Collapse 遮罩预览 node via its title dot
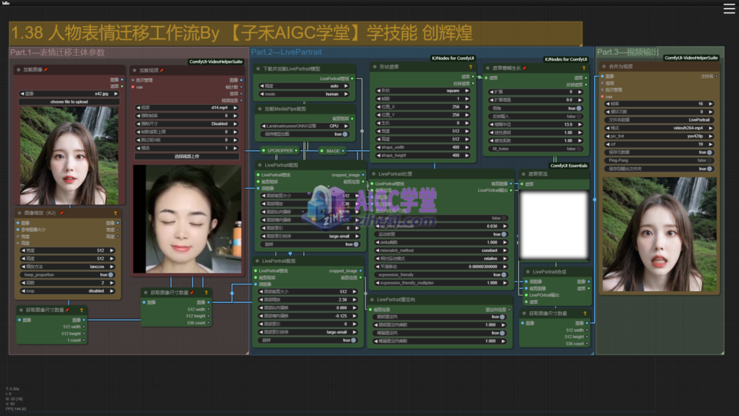Viewport: 739px width, 416px height. [523, 174]
